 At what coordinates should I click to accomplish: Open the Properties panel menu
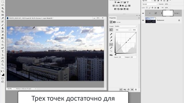pos(139,18)
